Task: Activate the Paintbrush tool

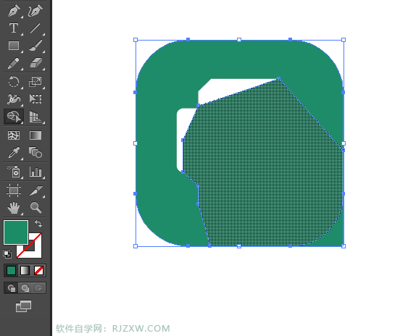Action: click(x=36, y=45)
